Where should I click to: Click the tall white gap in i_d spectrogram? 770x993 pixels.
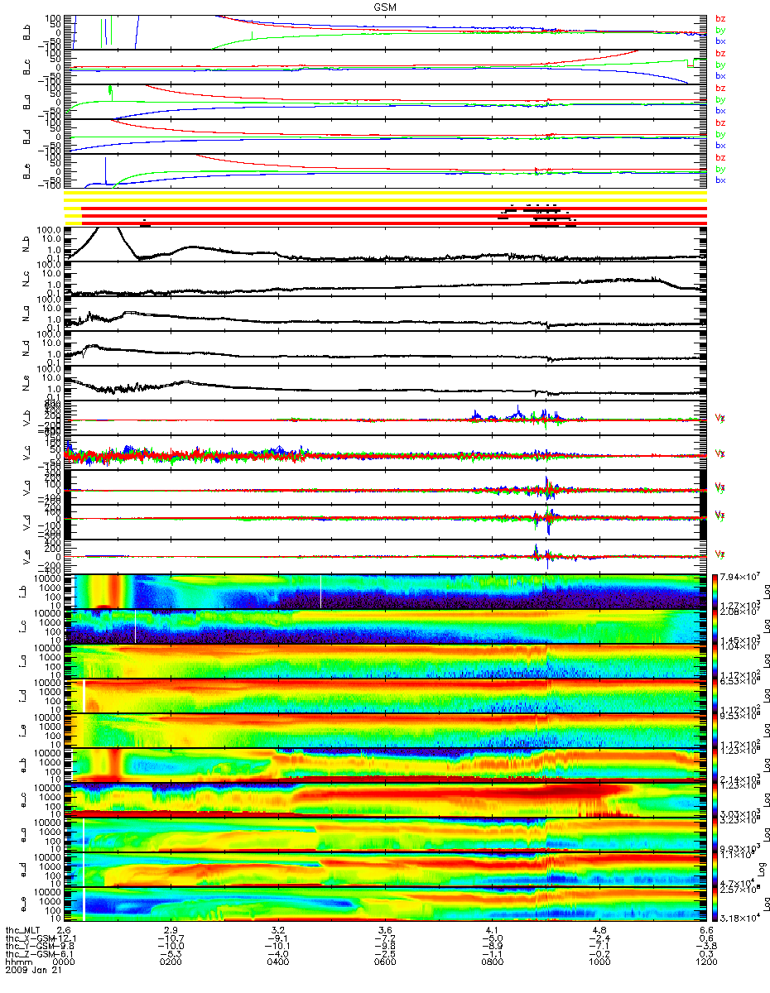84,695
